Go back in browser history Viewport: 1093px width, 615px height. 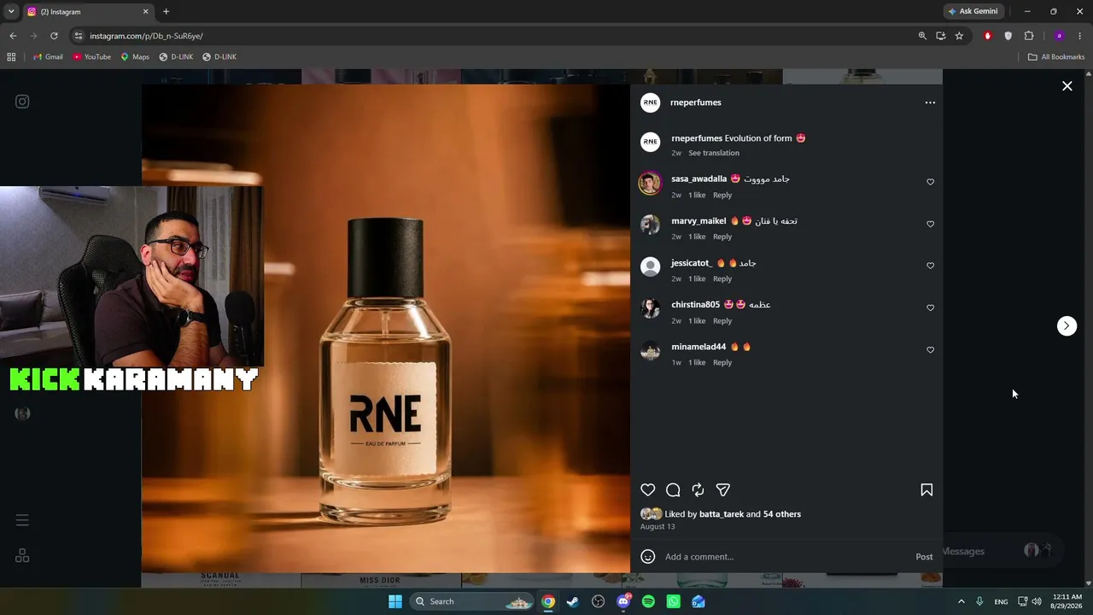coord(13,36)
